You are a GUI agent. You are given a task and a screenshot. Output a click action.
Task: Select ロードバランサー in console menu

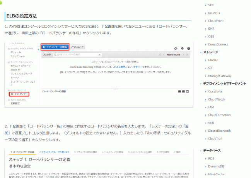pyautogui.click(x=19, y=94)
